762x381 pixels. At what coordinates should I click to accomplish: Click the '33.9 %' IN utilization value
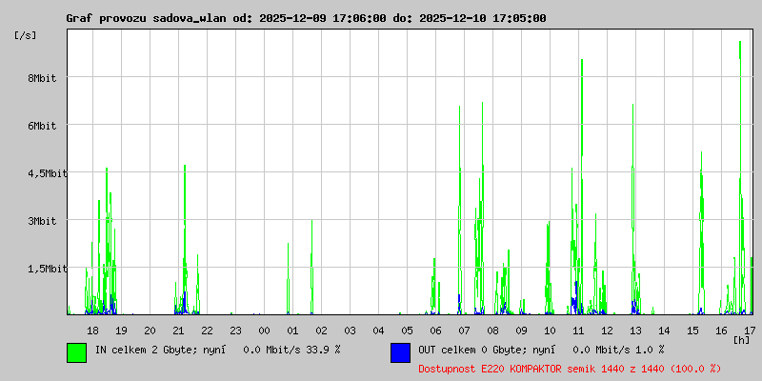coord(324,350)
